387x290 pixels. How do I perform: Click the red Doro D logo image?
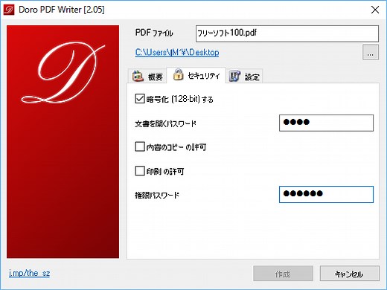coord(63,141)
